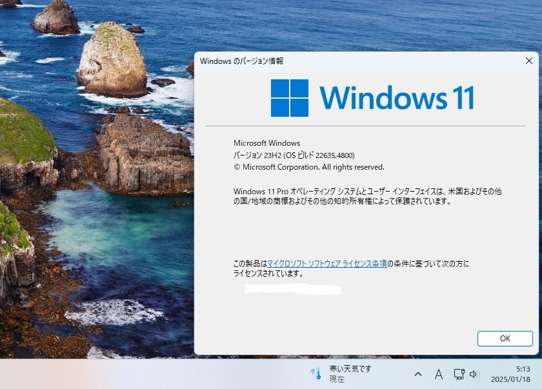Click the date 2025/01/18 in taskbar
The width and height of the screenshot is (542, 389).
point(510,379)
